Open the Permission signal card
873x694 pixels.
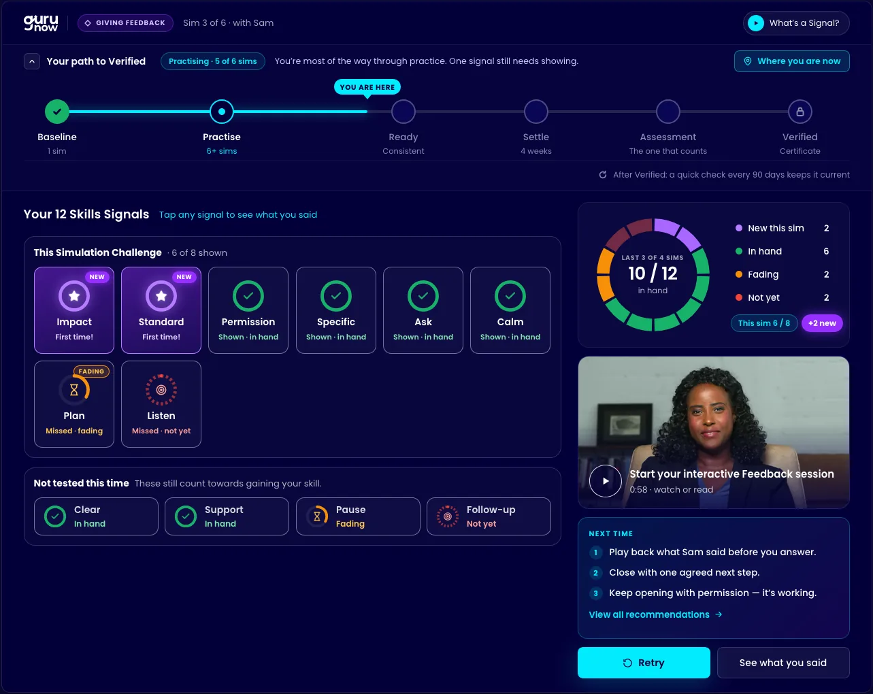tap(248, 310)
